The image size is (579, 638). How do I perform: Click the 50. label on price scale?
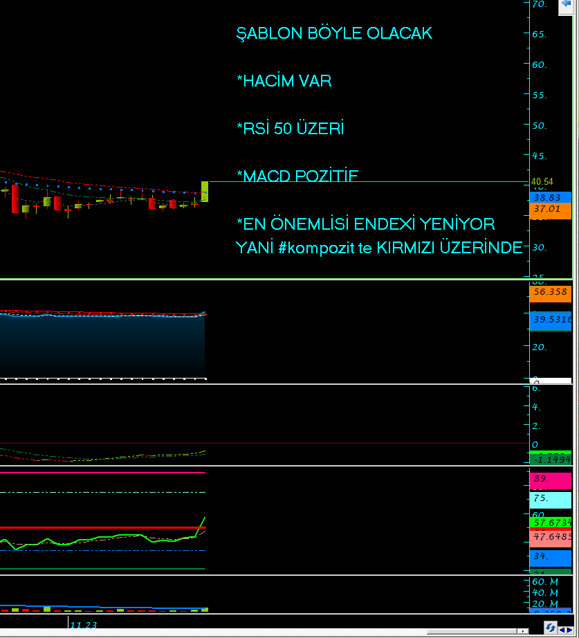pos(540,126)
